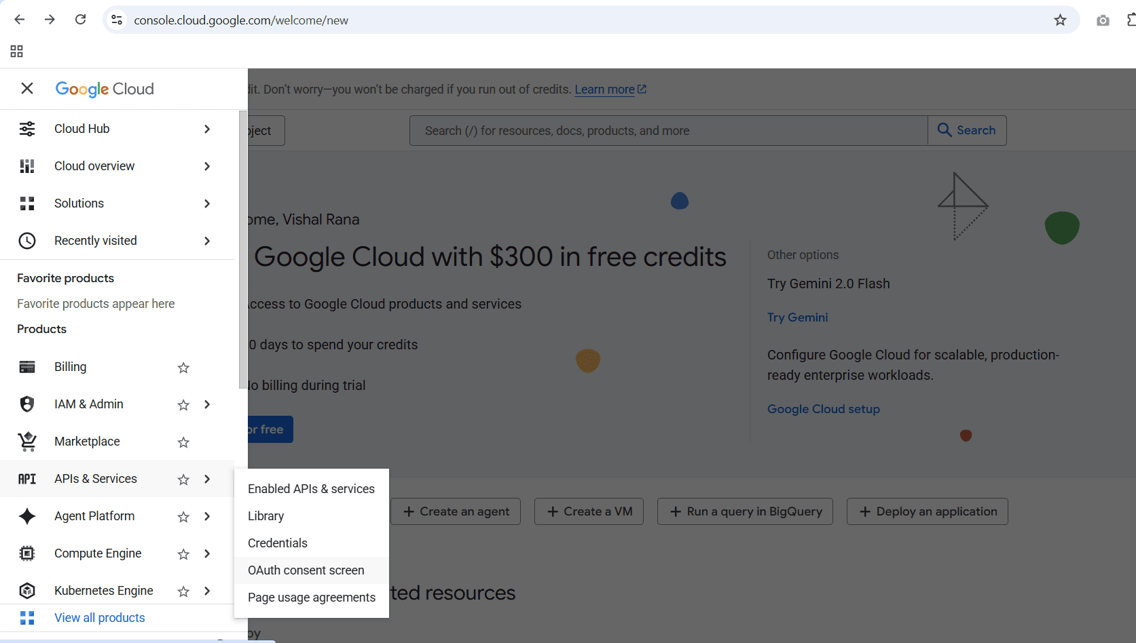Expand the Recently visited submenu chevron
1136x643 pixels.
point(207,241)
